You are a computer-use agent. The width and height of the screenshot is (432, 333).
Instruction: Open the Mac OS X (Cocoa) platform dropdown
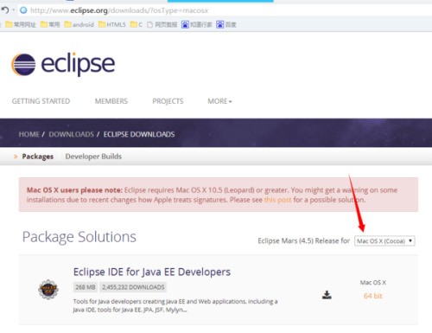[384, 241]
